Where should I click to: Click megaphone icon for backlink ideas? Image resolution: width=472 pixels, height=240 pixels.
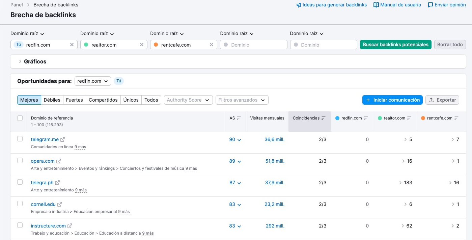(x=299, y=5)
